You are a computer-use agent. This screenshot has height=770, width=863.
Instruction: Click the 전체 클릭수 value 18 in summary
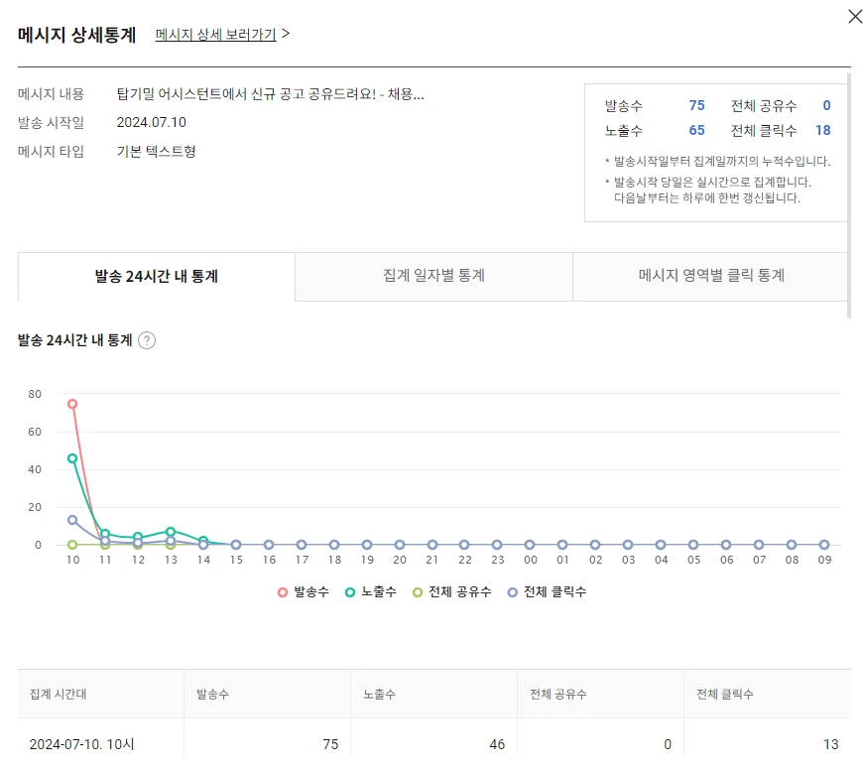point(822,130)
